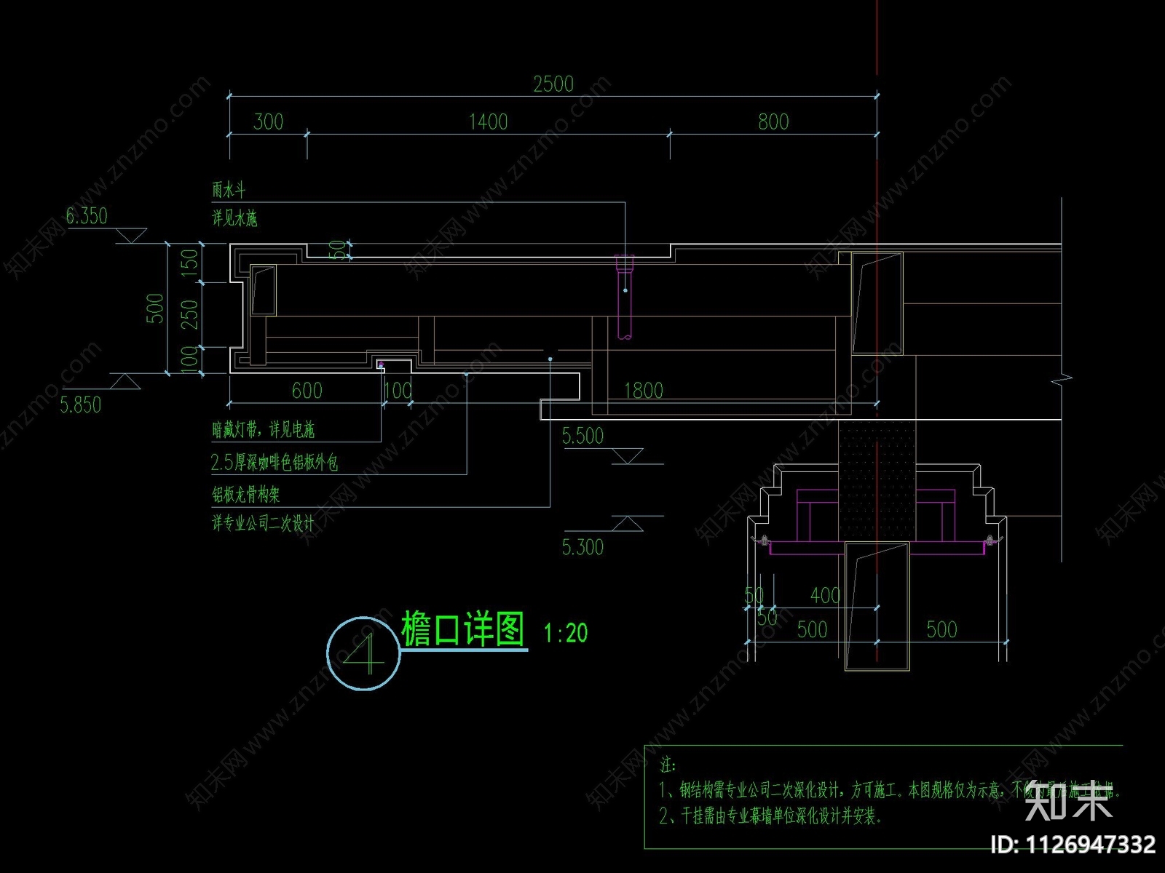Select the vertical 150 dimension text
This screenshot has height=873, width=1165.
pos(189,261)
